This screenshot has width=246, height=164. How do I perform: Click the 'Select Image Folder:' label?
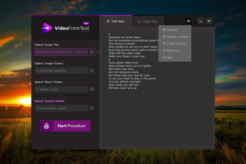[x=49, y=63]
